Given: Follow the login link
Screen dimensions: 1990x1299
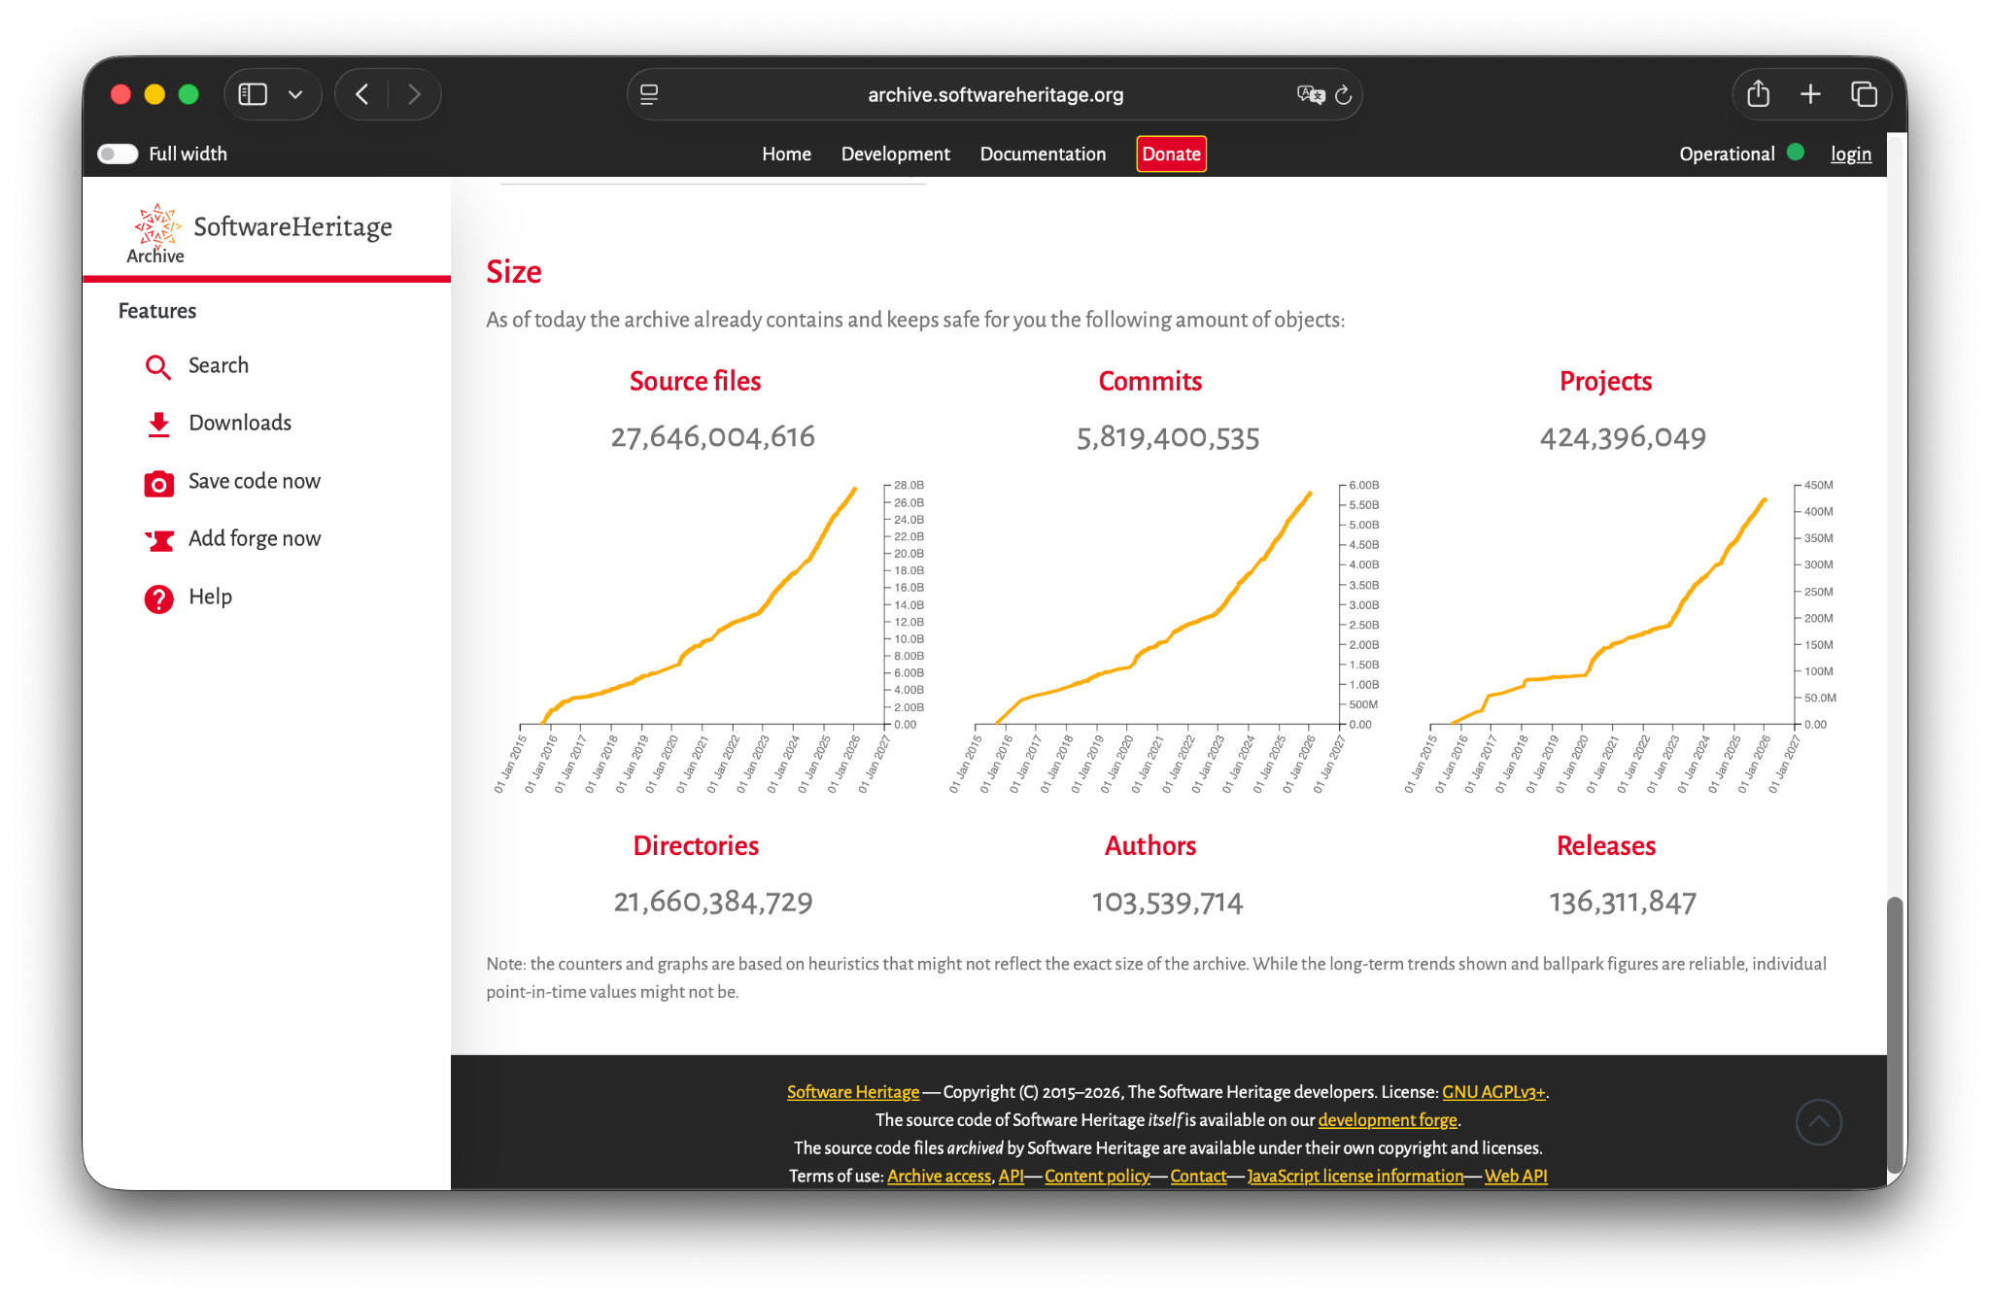Looking at the screenshot, I should coord(1850,154).
